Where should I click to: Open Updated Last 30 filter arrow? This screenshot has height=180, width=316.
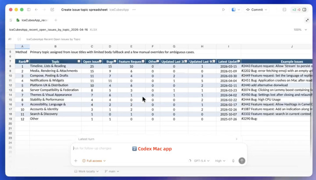tap(186, 61)
